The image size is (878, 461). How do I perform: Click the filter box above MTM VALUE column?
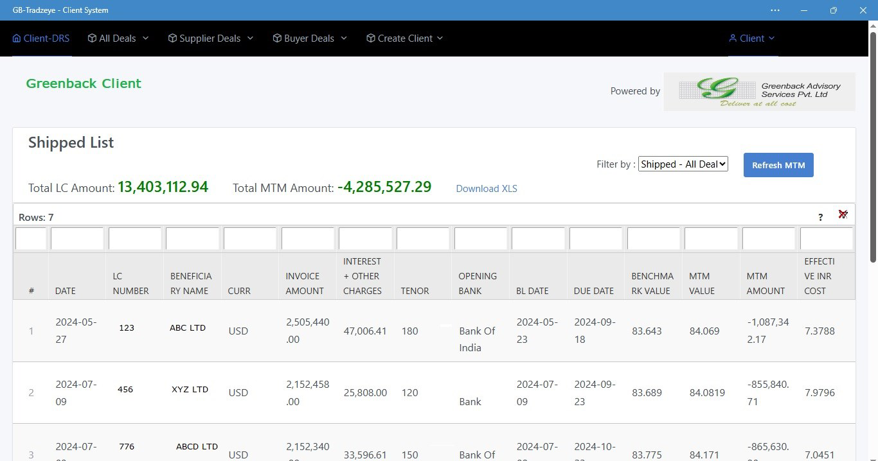click(x=711, y=238)
